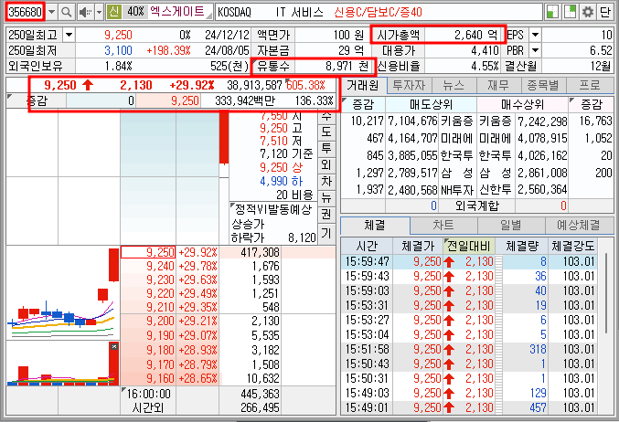Click the 정적VI발동예상 label
Screen dimensions: 619x422
[273, 209]
